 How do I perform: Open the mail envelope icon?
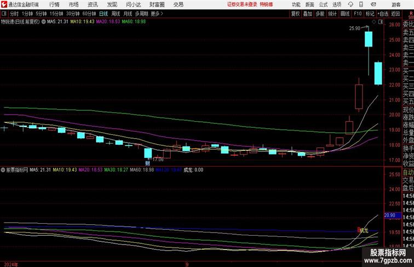click(x=373, y=4)
